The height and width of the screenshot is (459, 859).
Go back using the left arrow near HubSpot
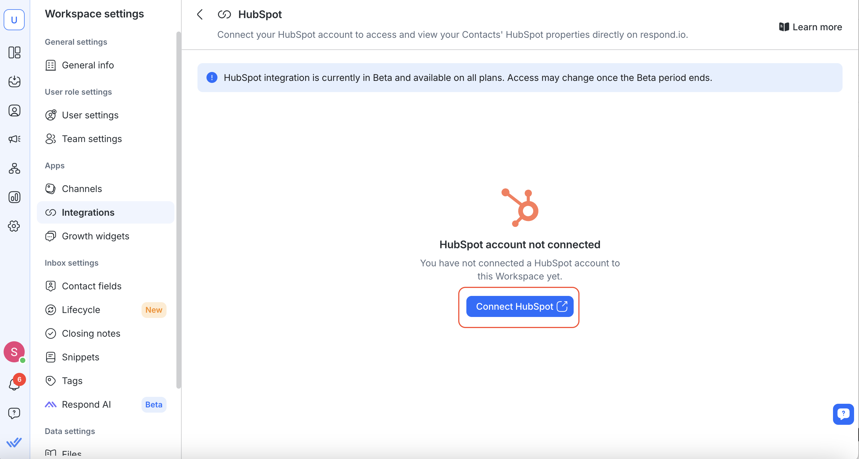[200, 14]
